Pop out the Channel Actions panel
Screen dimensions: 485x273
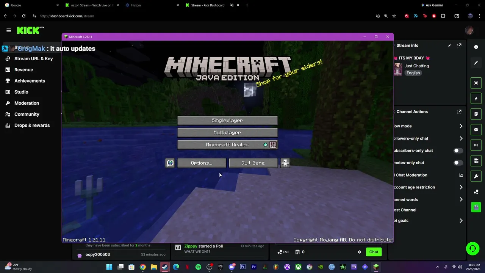click(459, 112)
